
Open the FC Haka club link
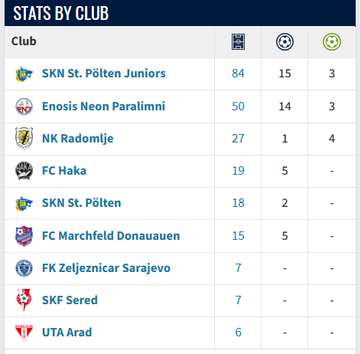(x=64, y=171)
